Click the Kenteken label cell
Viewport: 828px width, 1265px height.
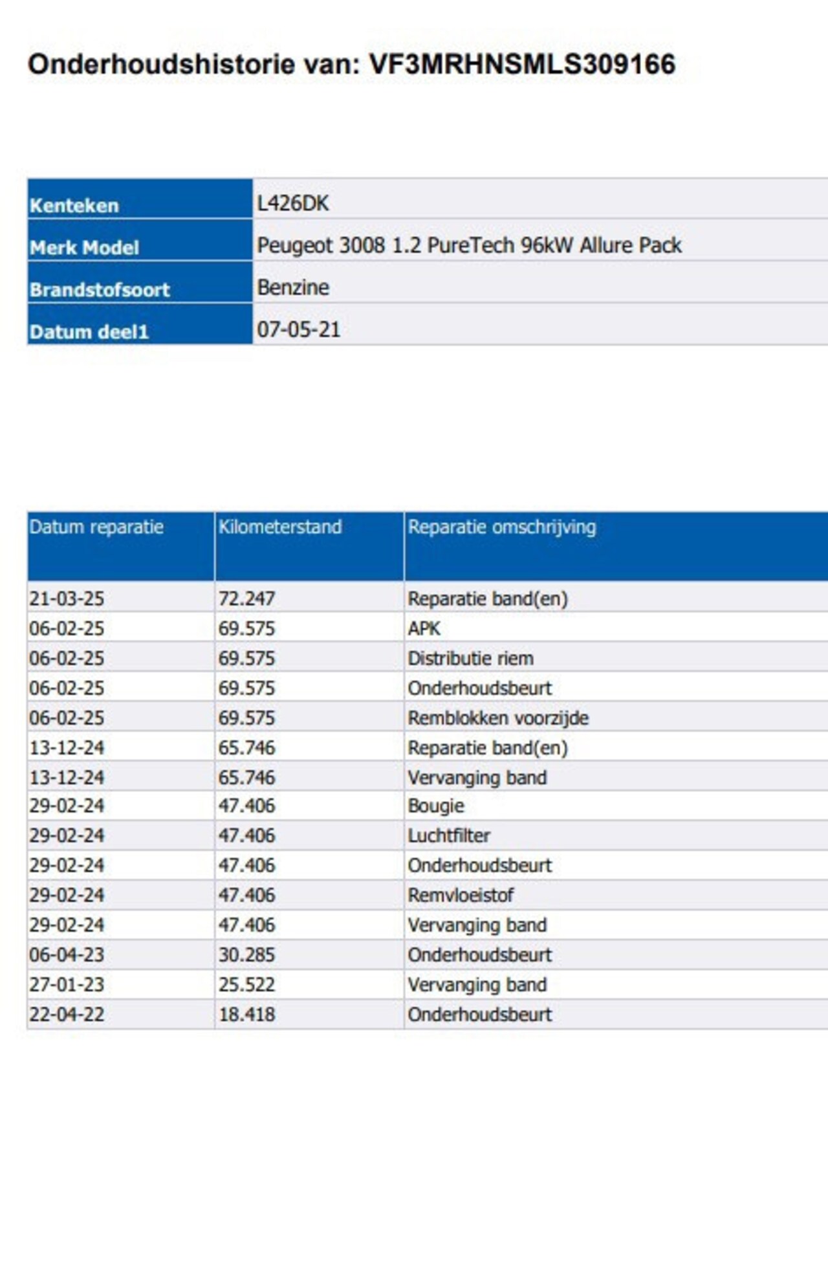coord(74,206)
